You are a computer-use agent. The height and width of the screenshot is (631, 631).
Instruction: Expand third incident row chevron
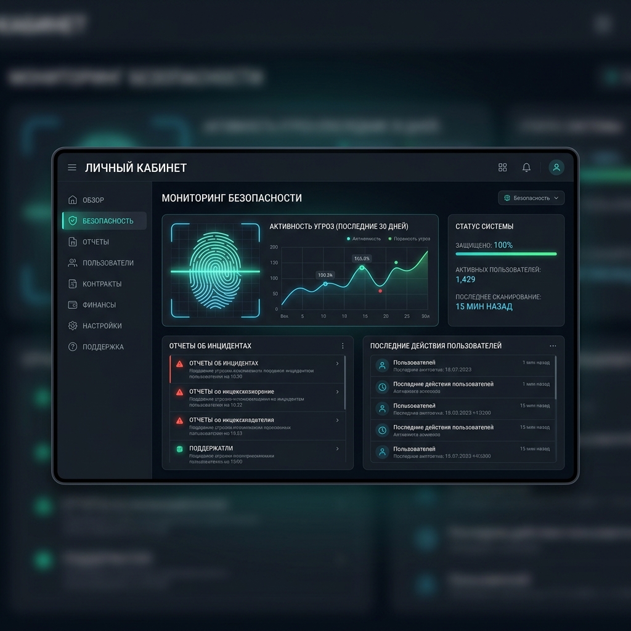337,420
